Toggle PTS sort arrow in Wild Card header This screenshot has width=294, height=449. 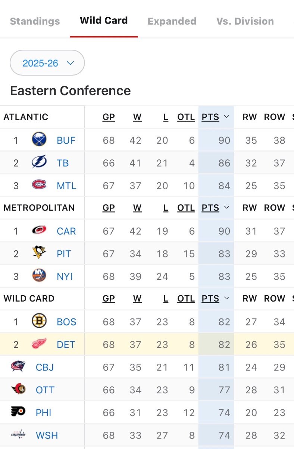pyautogui.click(x=226, y=298)
